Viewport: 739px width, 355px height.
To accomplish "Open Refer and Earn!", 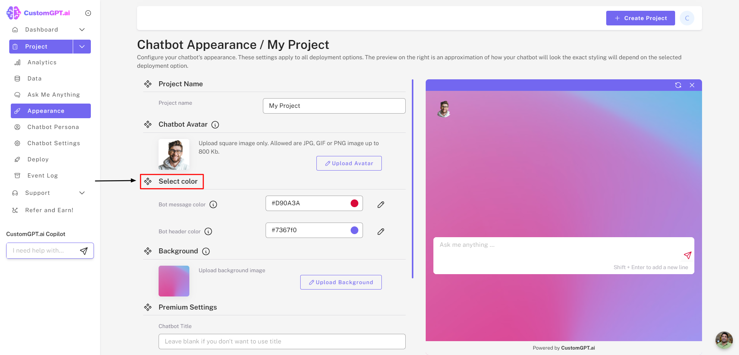I will [49, 210].
